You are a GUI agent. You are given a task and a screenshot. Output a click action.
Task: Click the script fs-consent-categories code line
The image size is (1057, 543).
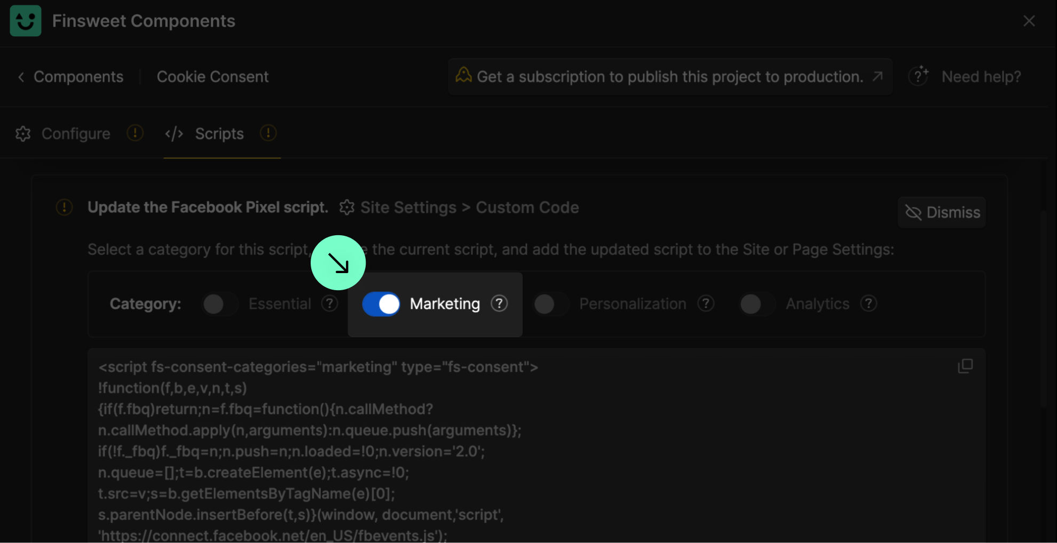(x=318, y=367)
